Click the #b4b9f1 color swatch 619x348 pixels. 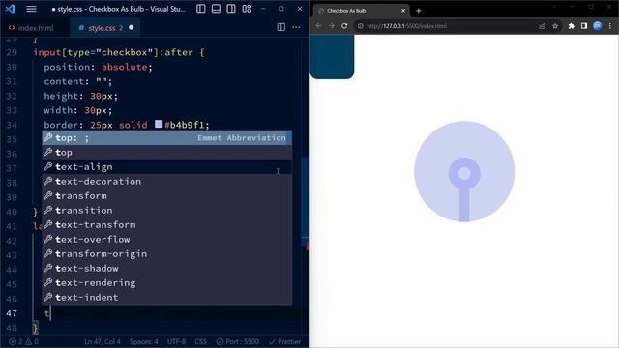[x=159, y=125]
